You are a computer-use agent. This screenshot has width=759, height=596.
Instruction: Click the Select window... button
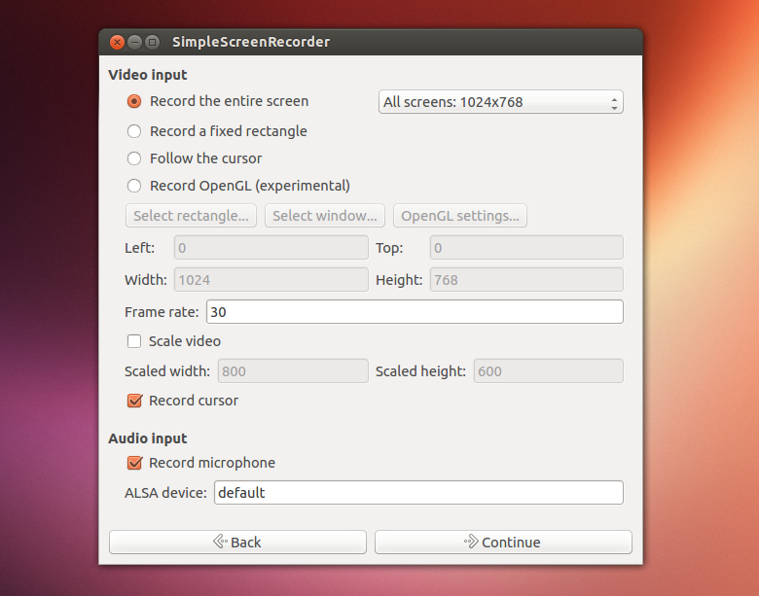coord(324,216)
